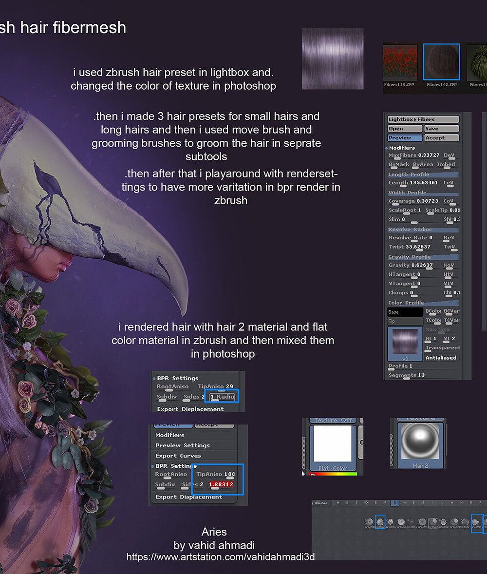Click the Coverage 0.38723 slider

point(414,201)
